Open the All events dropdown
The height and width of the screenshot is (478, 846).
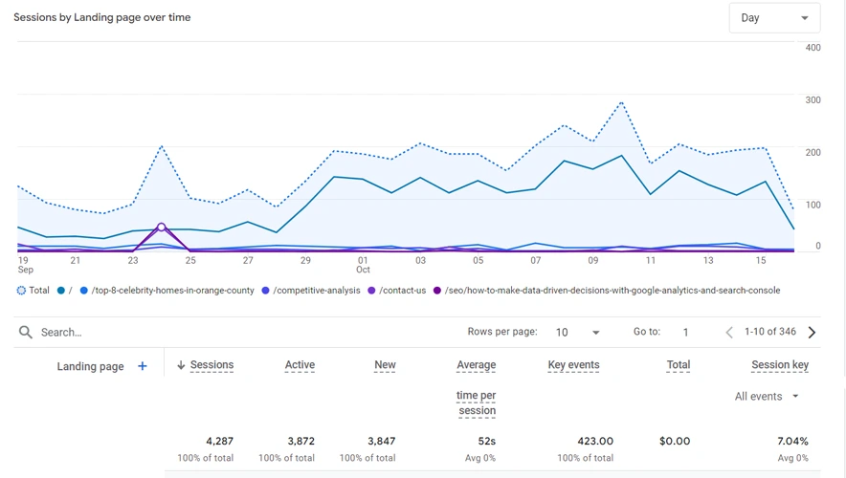tap(767, 396)
